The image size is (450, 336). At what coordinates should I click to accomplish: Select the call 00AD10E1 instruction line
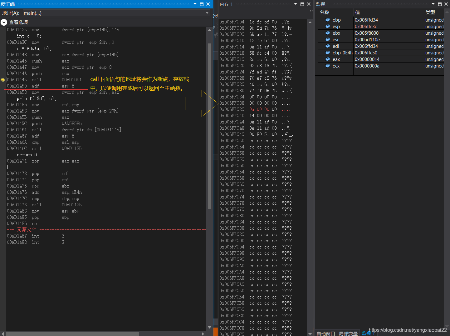tap(44, 80)
